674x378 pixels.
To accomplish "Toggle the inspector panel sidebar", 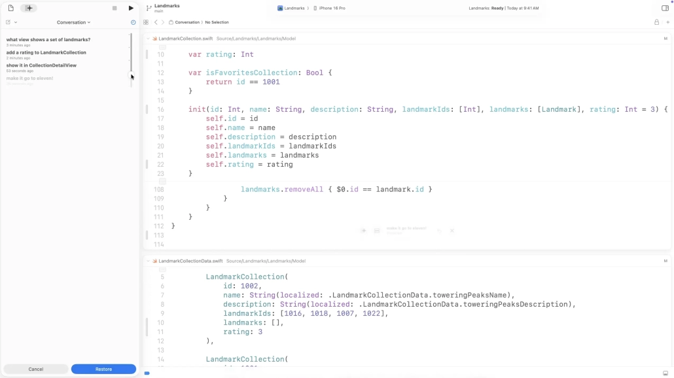I will (x=665, y=9).
